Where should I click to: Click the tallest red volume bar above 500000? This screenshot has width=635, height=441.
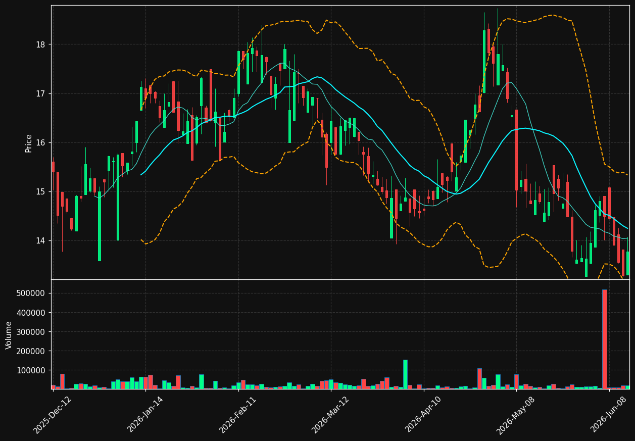tap(604, 339)
